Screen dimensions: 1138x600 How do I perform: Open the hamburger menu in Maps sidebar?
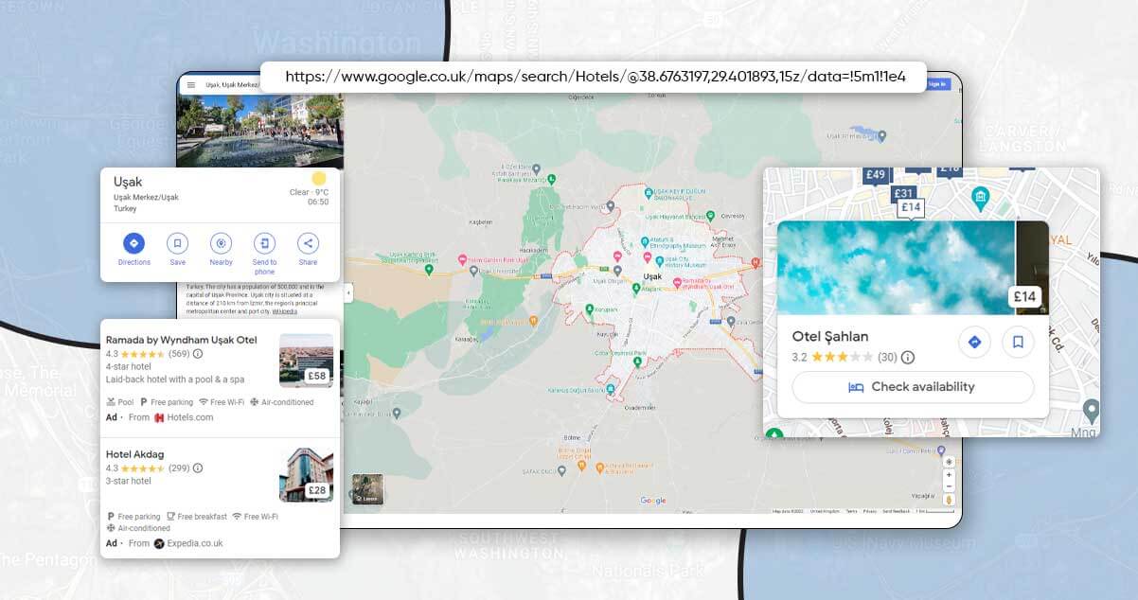point(190,84)
